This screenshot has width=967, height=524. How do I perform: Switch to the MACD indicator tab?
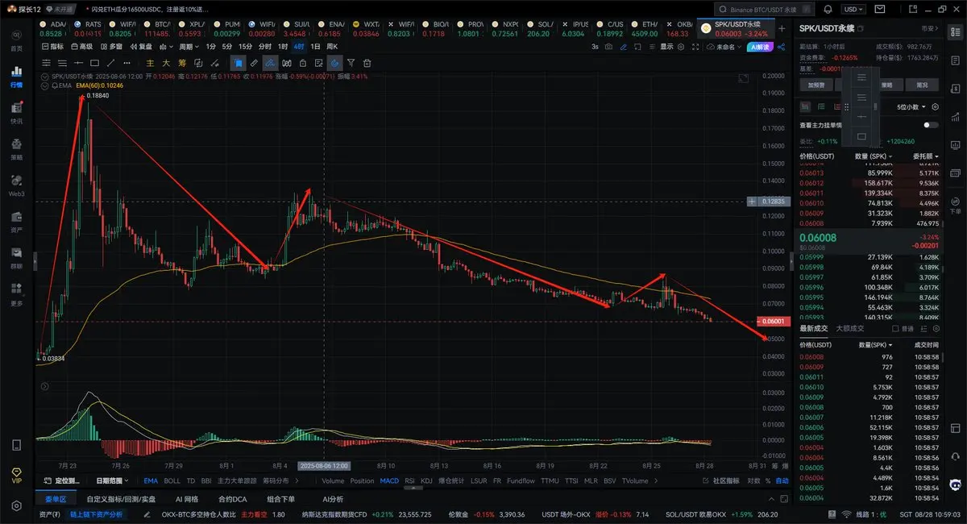pyautogui.click(x=389, y=480)
